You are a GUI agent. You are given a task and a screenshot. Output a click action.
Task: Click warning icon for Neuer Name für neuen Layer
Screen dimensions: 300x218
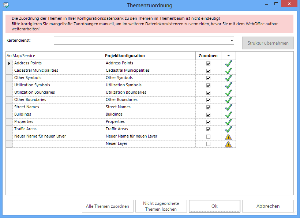click(229, 137)
